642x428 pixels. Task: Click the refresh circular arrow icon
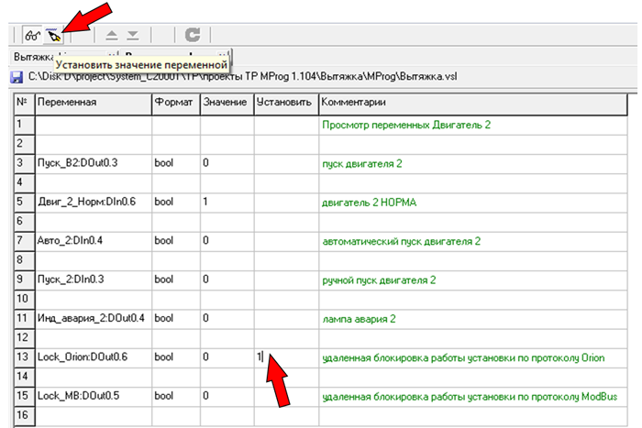(x=192, y=36)
